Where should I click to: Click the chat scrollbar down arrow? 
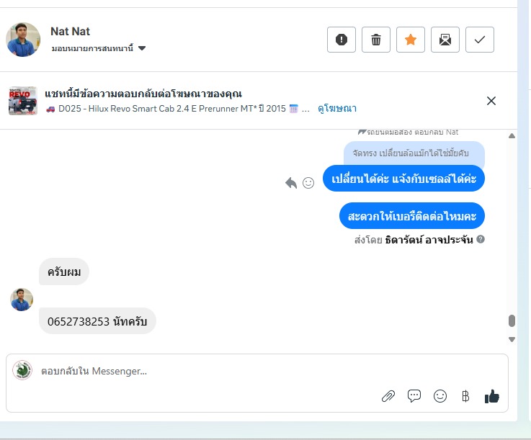click(512, 339)
